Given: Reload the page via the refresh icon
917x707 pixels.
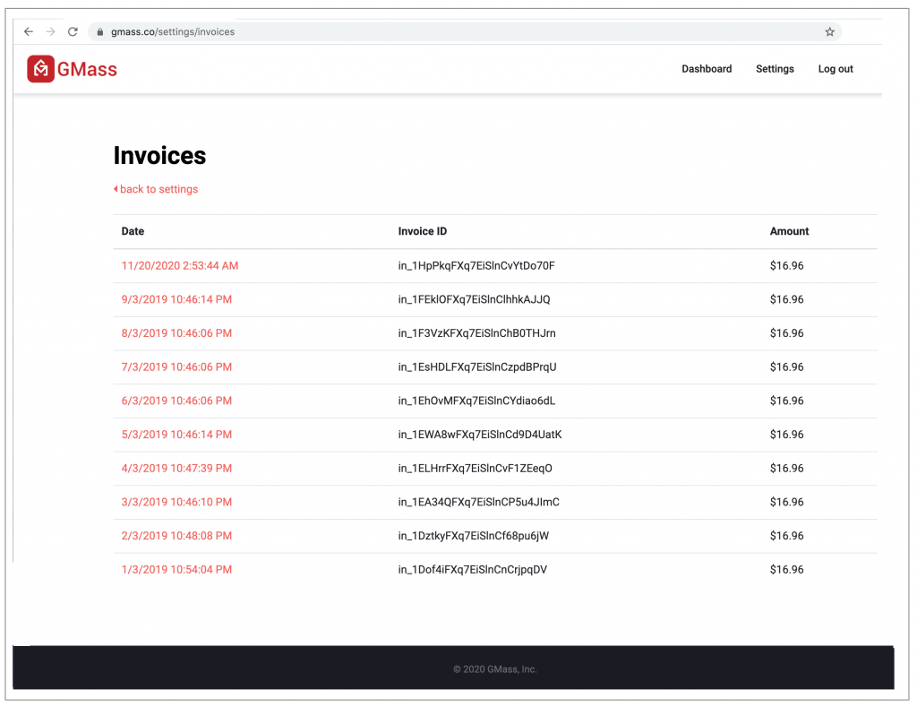Looking at the screenshot, I should pos(73,31).
